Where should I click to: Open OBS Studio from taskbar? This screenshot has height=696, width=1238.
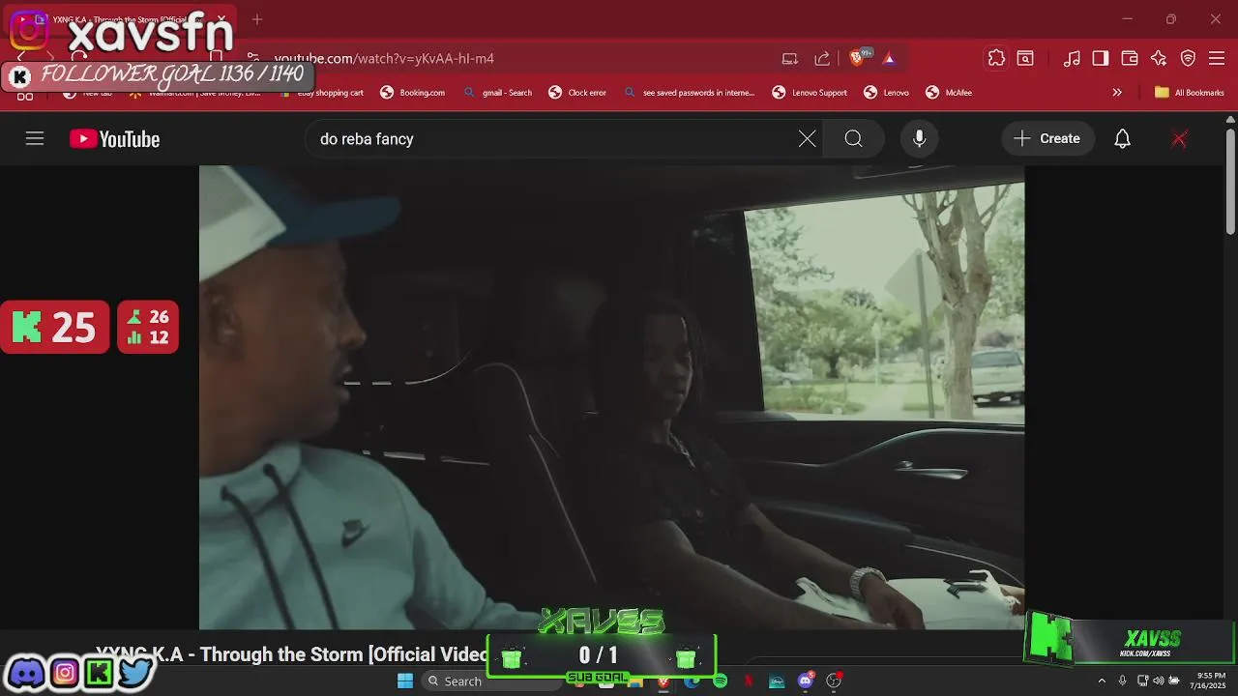tap(834, 681)
